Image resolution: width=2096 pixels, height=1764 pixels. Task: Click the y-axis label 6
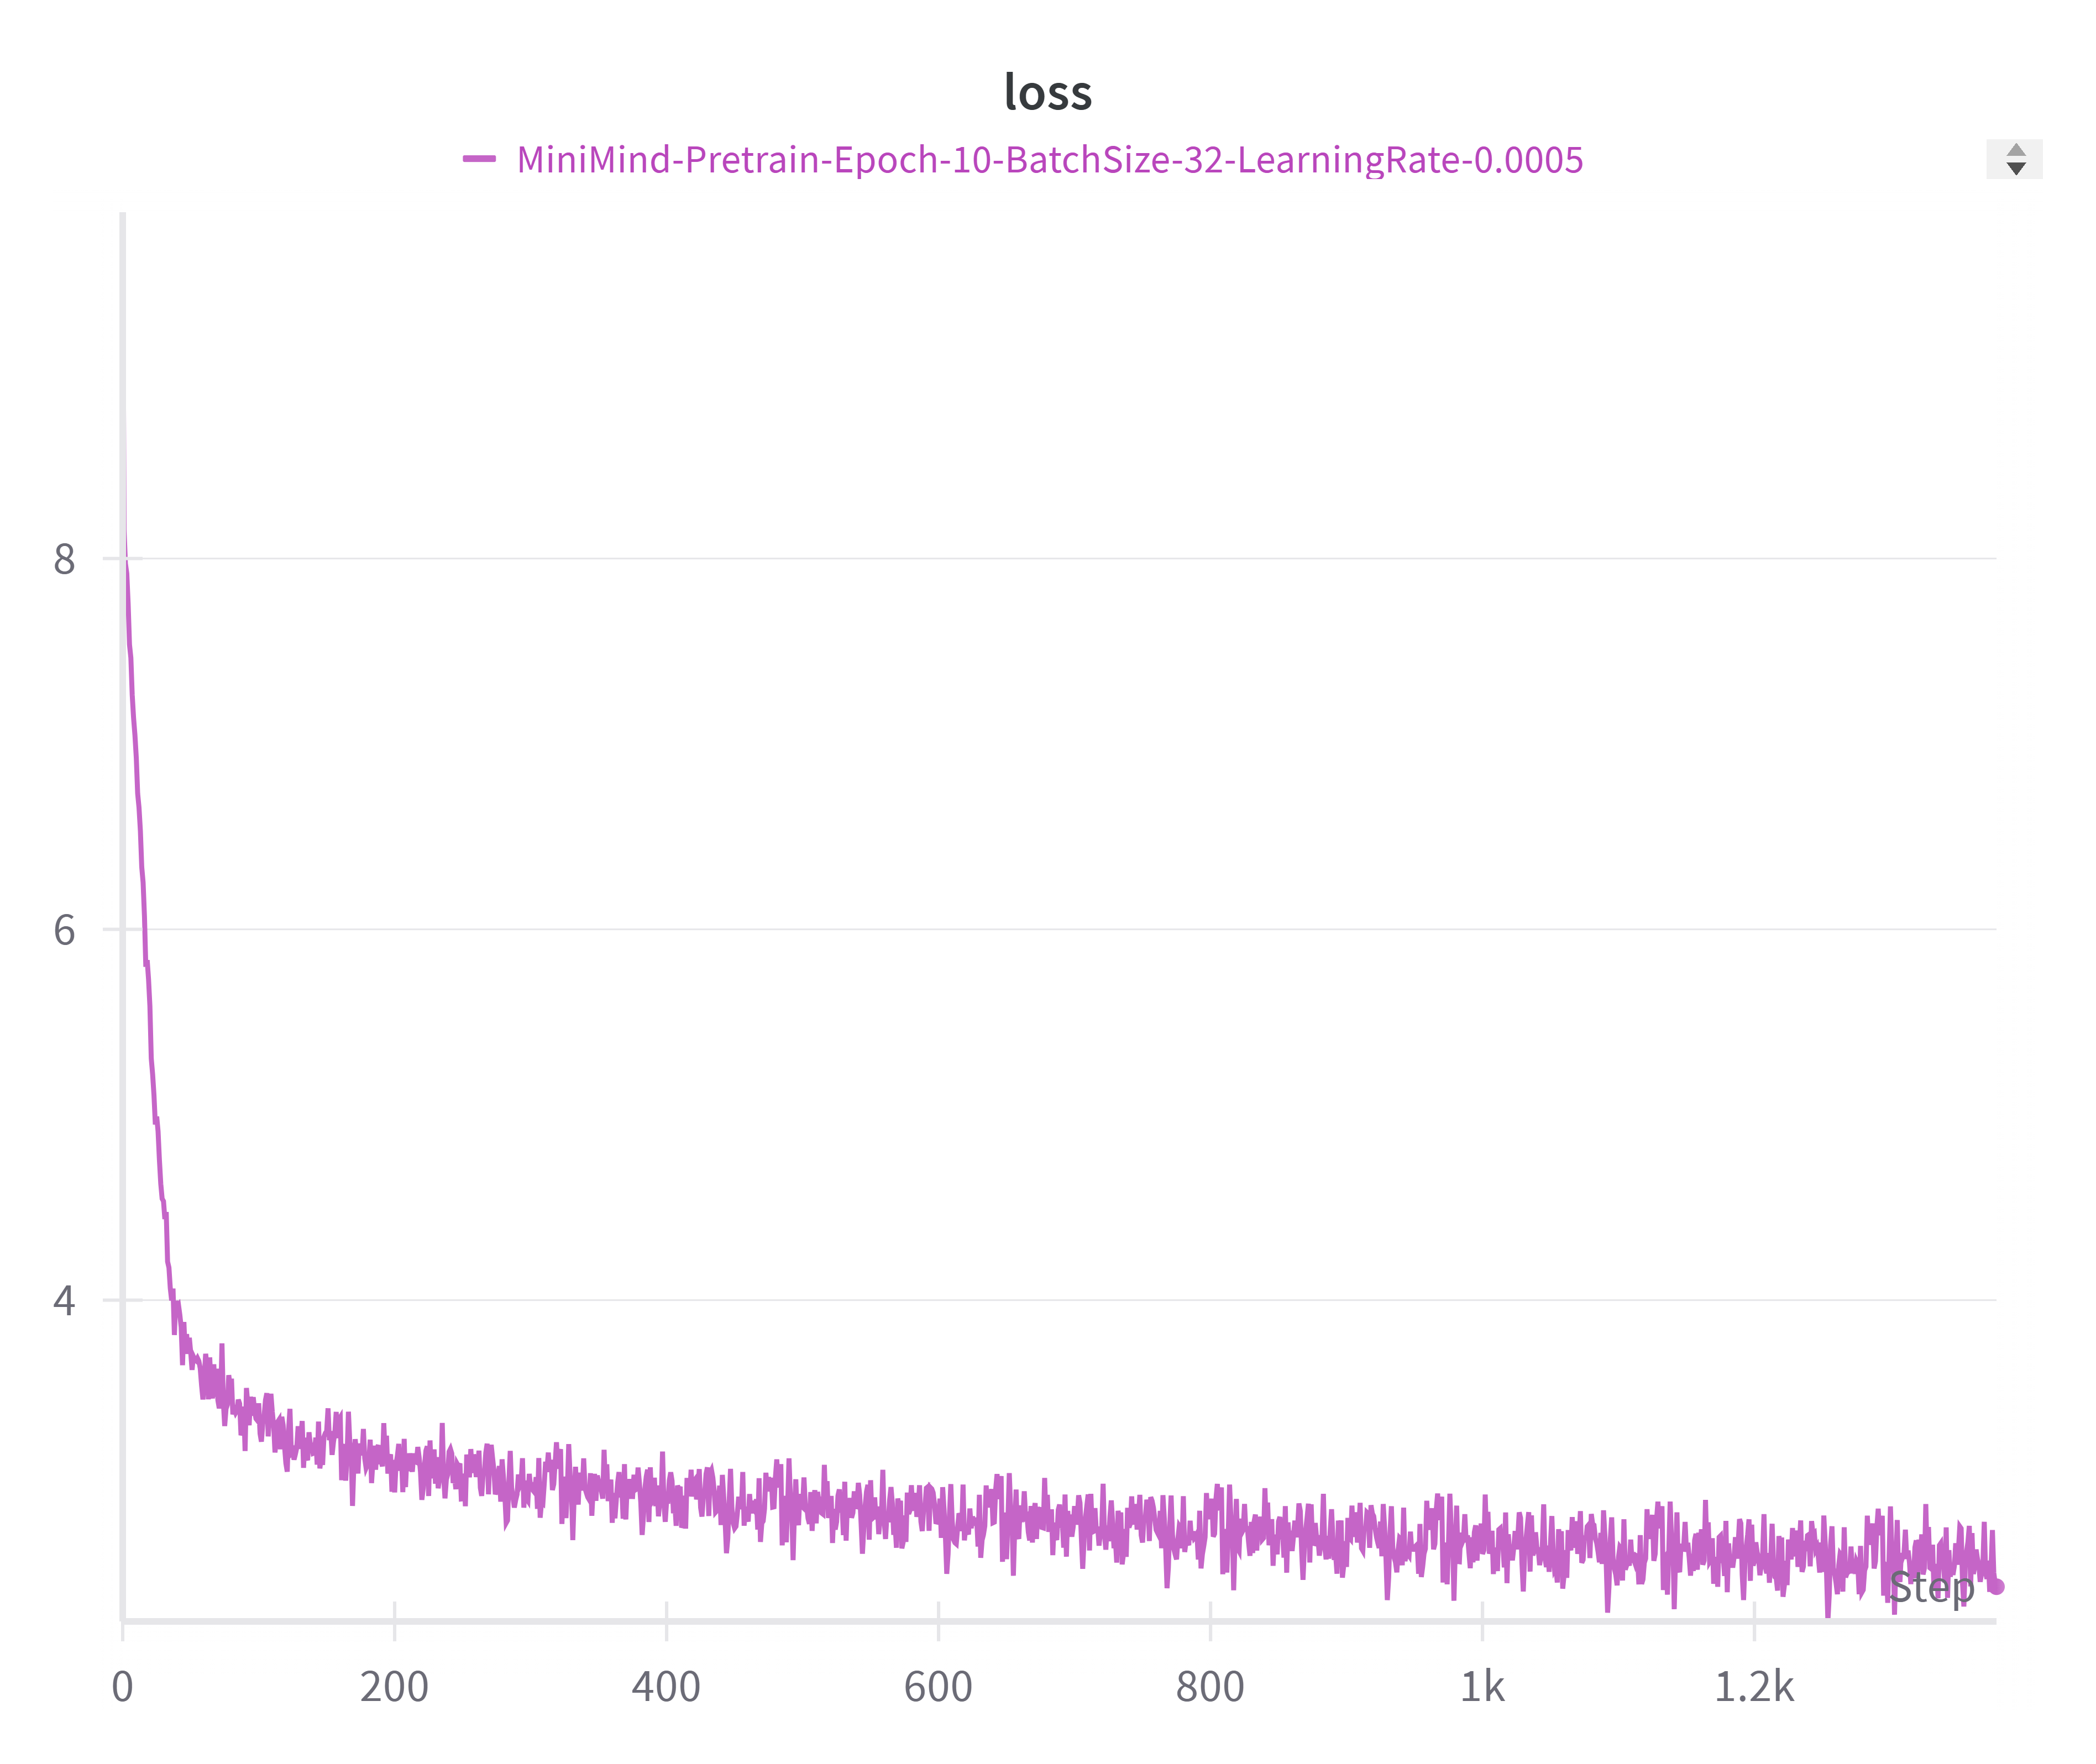(x=64, y=930)
